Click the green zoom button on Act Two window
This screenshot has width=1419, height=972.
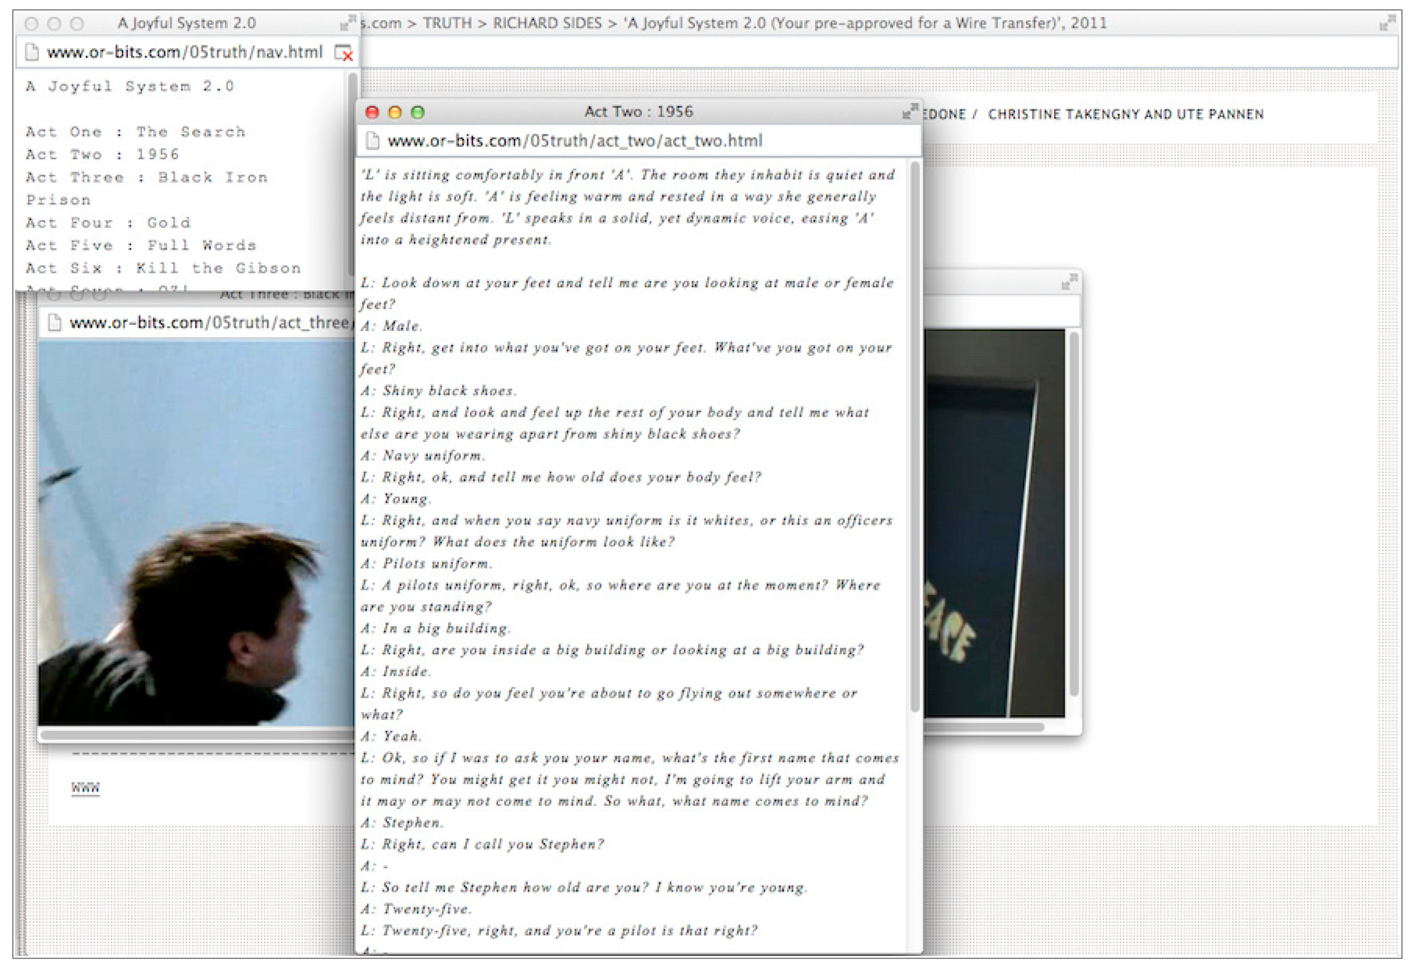417,112
